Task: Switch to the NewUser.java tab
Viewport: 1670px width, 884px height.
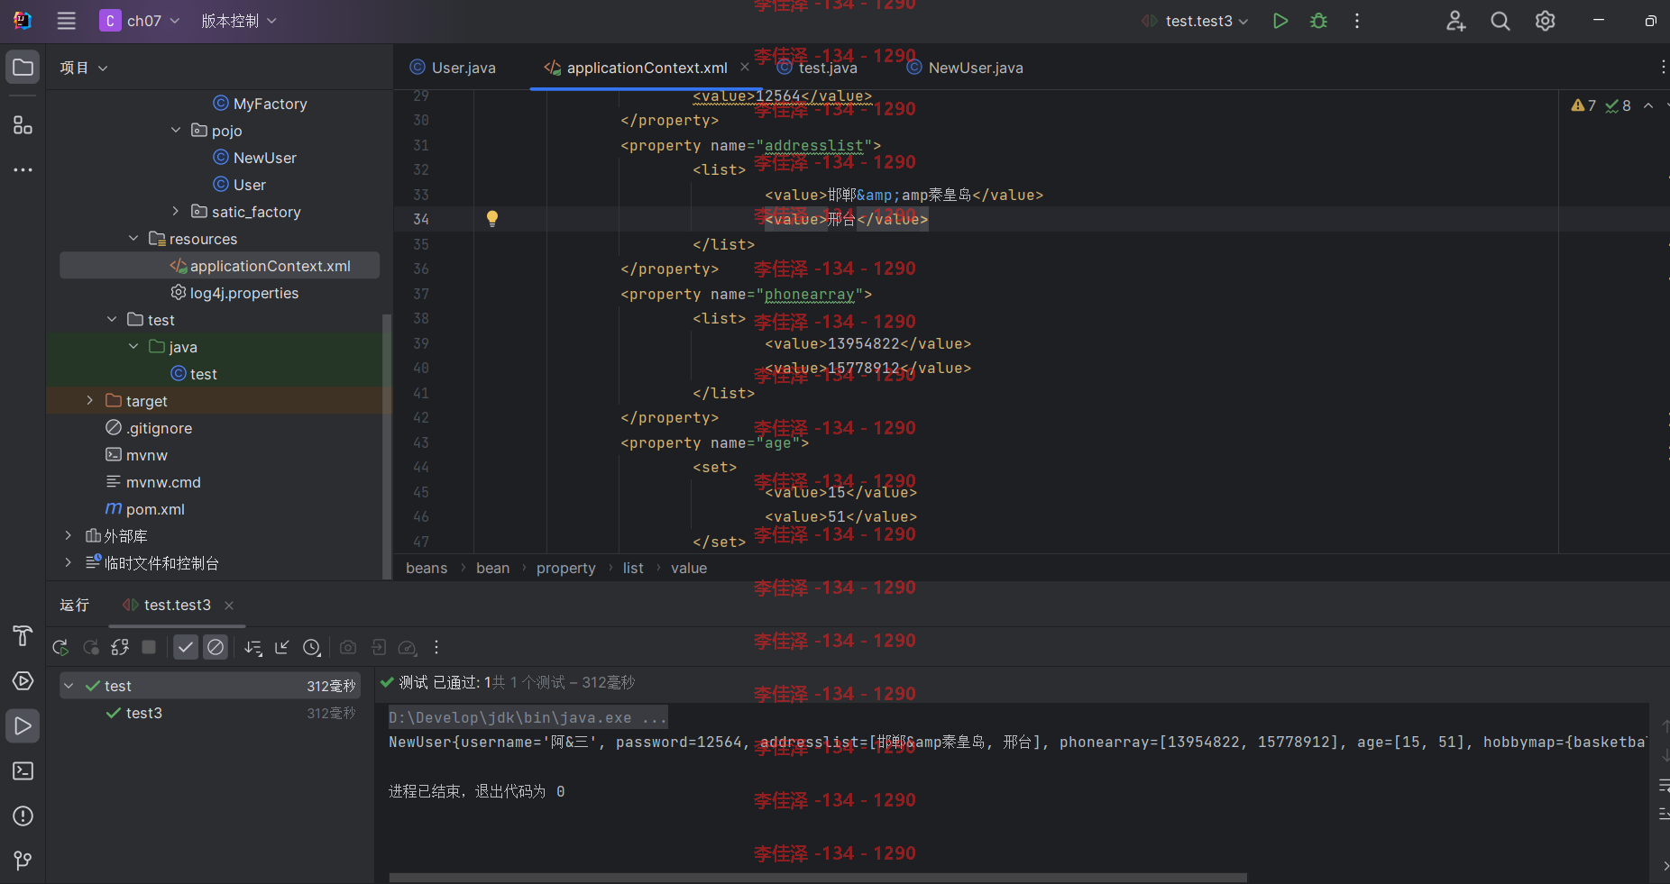Action: point(965,68)
